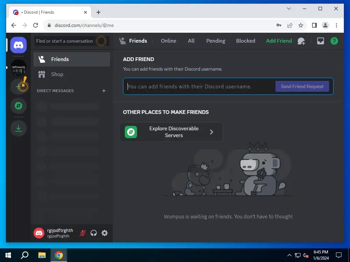
Task: Open the Chrome profile icon
Action: (x=325, y=25)
